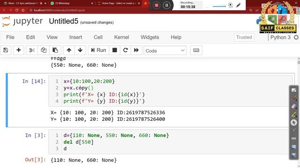
Task: Open the Widgets menu
Action: pos(150,37)
